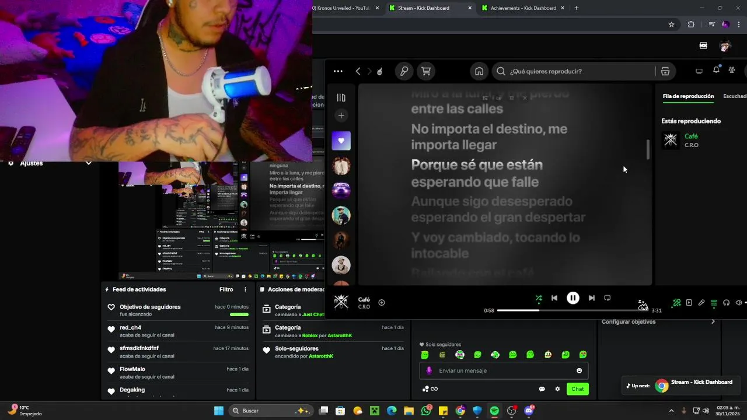Go back in Spotify navigation
Screen dimensions: 747x420
[x=358, y=71]
